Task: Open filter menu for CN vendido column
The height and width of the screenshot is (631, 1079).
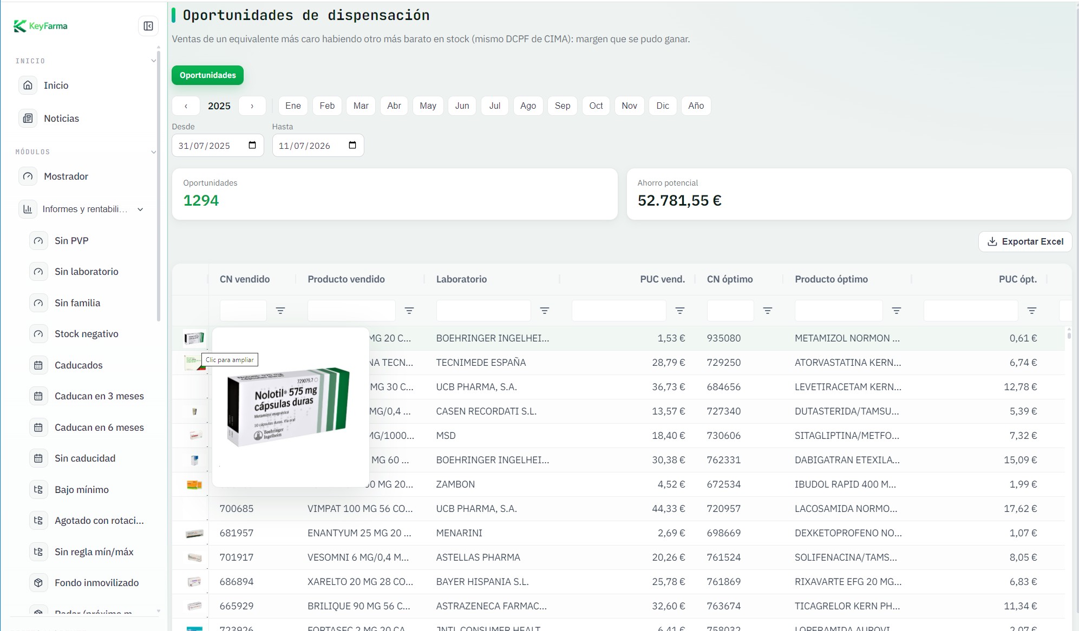Action: (280, 311)
